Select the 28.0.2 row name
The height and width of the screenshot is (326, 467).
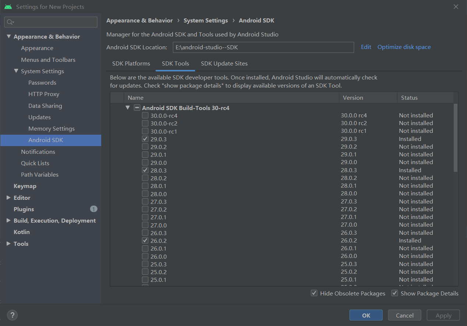(x=159, y=178)
